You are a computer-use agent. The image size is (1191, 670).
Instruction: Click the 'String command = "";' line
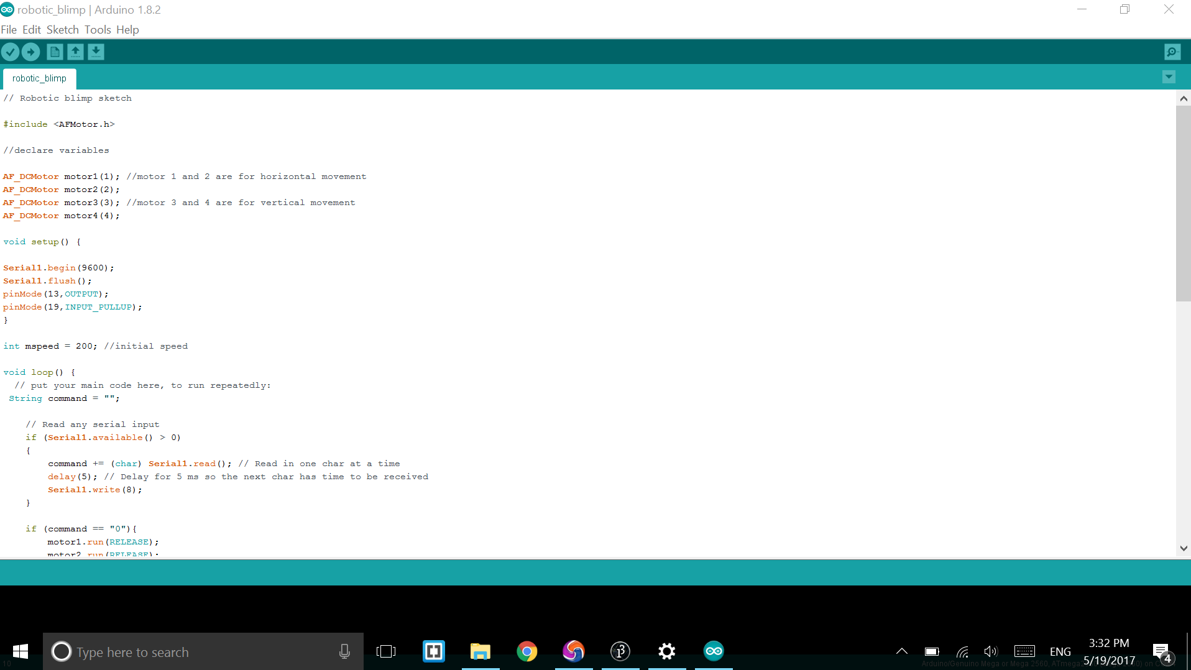65,398
